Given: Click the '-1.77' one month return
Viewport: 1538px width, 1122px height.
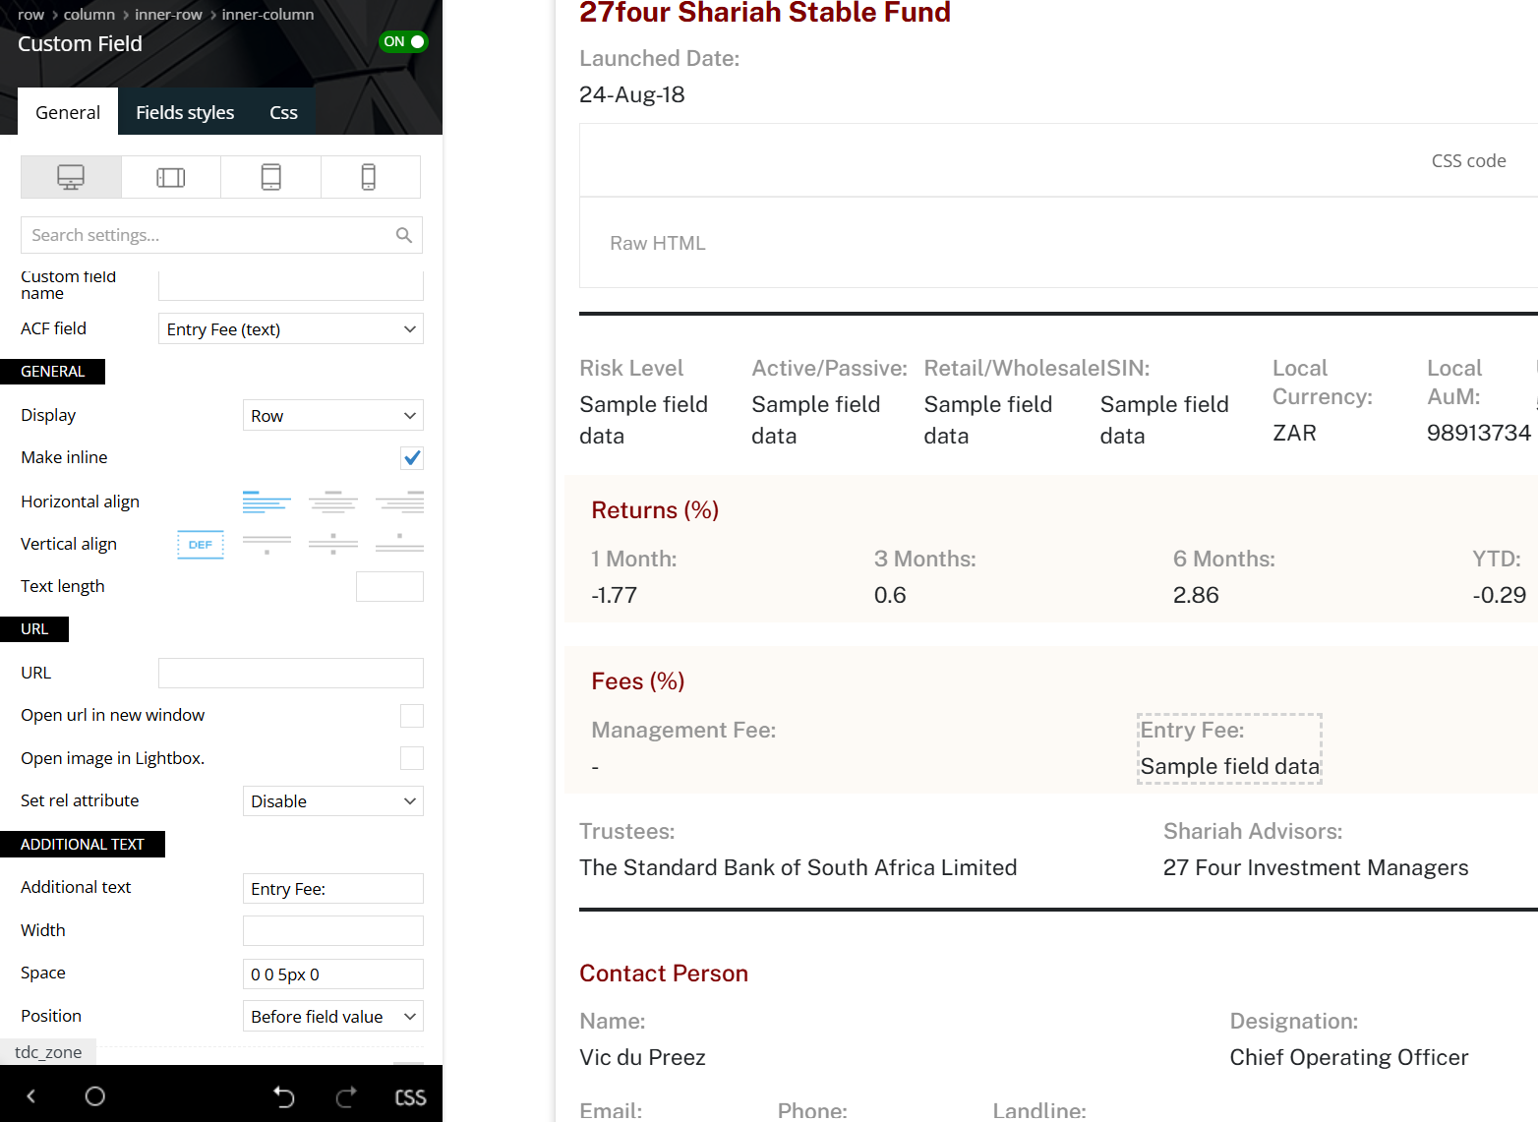Looking at the screenshot, I should pyautogui.click(x=615, y=595).
